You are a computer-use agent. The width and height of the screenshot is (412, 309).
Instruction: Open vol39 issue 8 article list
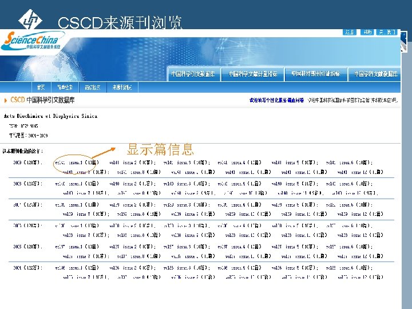click(x=138, y=214)
